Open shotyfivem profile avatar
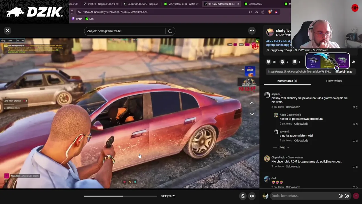Viewport: 362px width, 204px height. click(270, 32)
